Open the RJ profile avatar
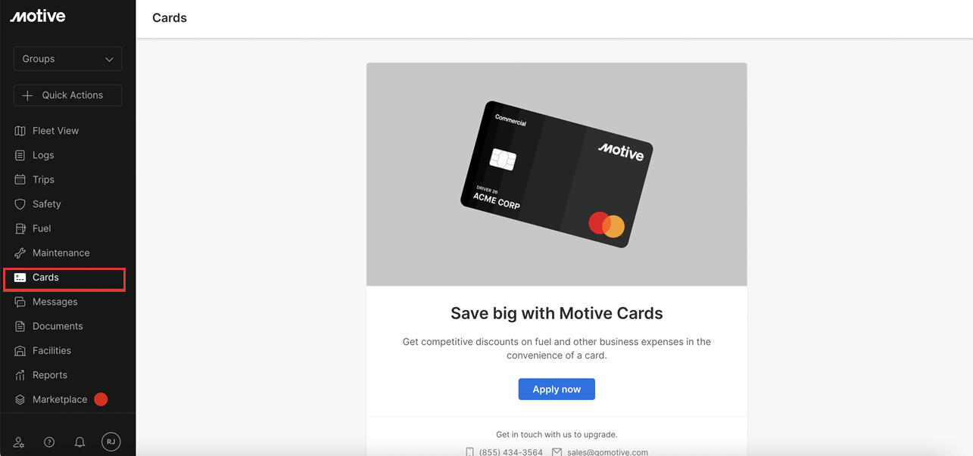The width and height of the screenshot is (973, 456). click(111, 442)
